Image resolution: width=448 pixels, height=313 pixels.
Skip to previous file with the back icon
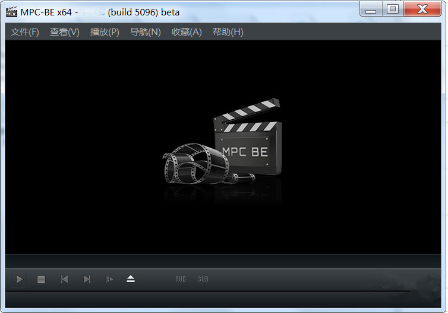pyautogui.click(x=64, y=279)
